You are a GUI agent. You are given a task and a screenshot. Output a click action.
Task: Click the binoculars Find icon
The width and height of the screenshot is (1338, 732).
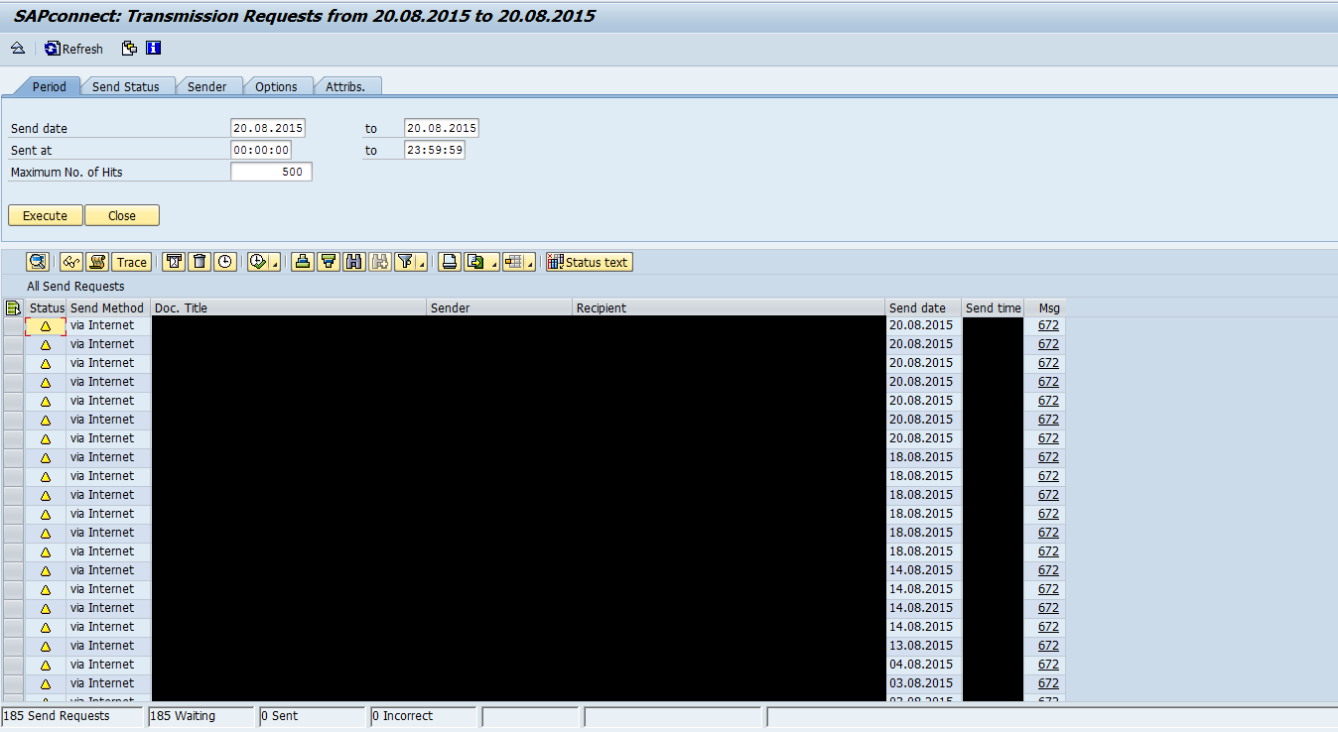(354, 262)
